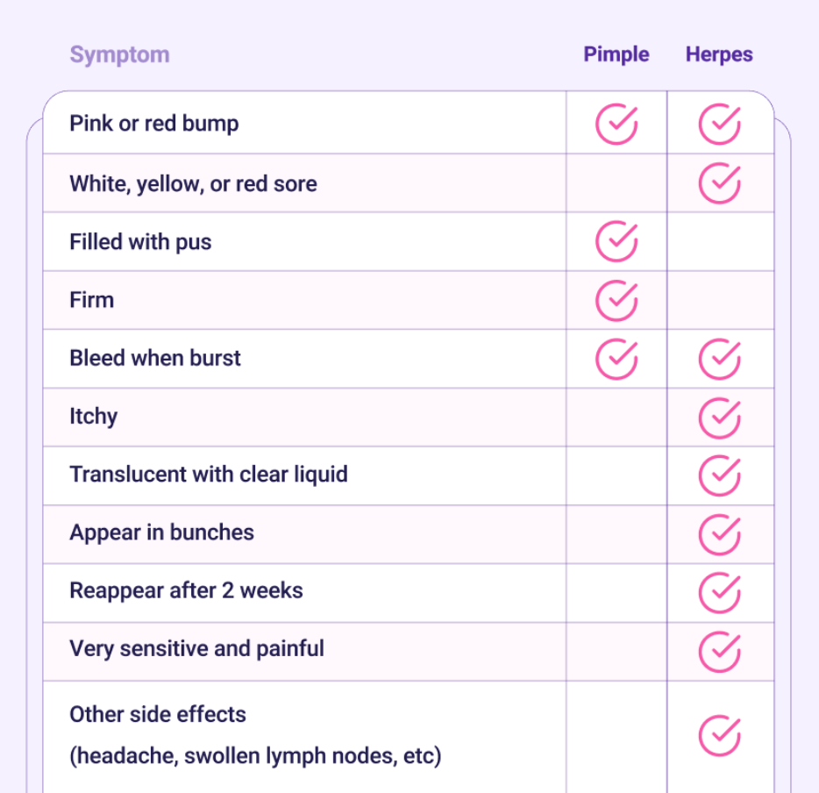Click Herpes checkmark for Reappear after 2 weeks

point(720,591)
